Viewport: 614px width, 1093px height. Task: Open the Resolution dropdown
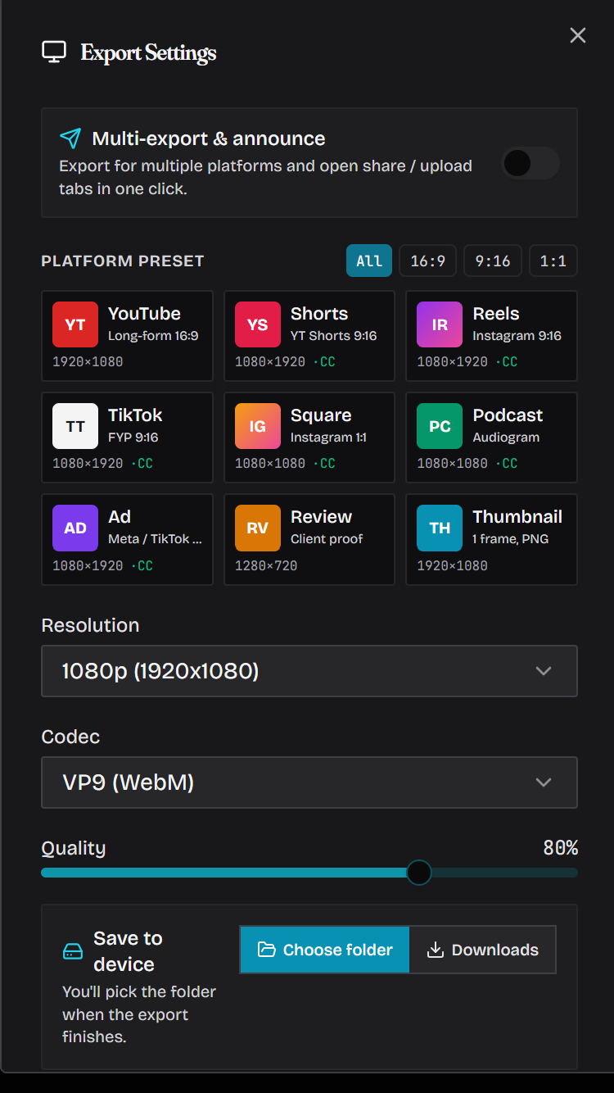(x=309, y=671)
